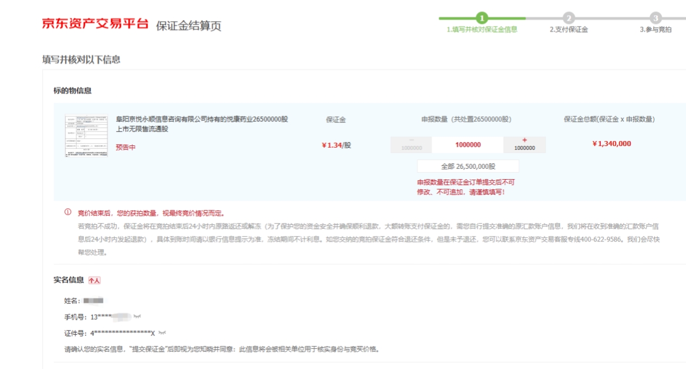Click the 申报数量 (共处置26500000股) label

(467, 119)
